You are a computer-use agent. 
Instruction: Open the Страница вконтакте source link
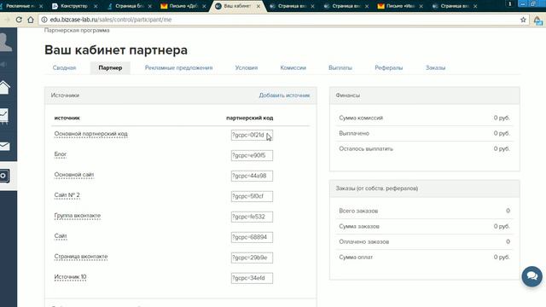[81, 257]
